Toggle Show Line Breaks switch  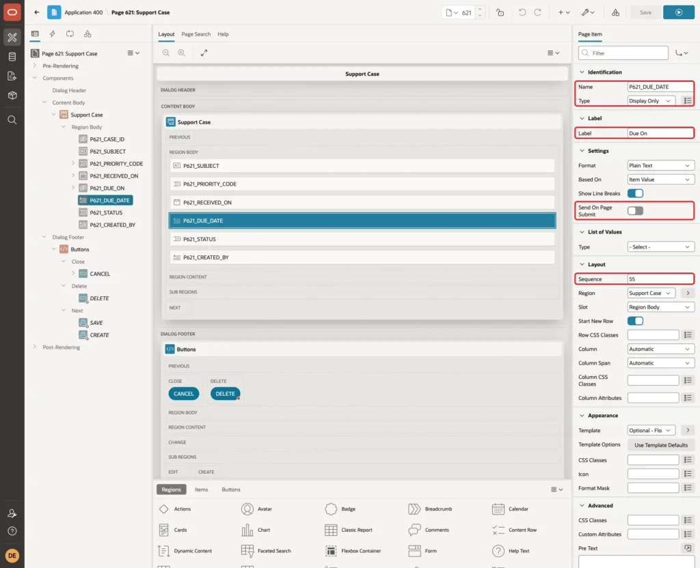[x=635, y=193]
